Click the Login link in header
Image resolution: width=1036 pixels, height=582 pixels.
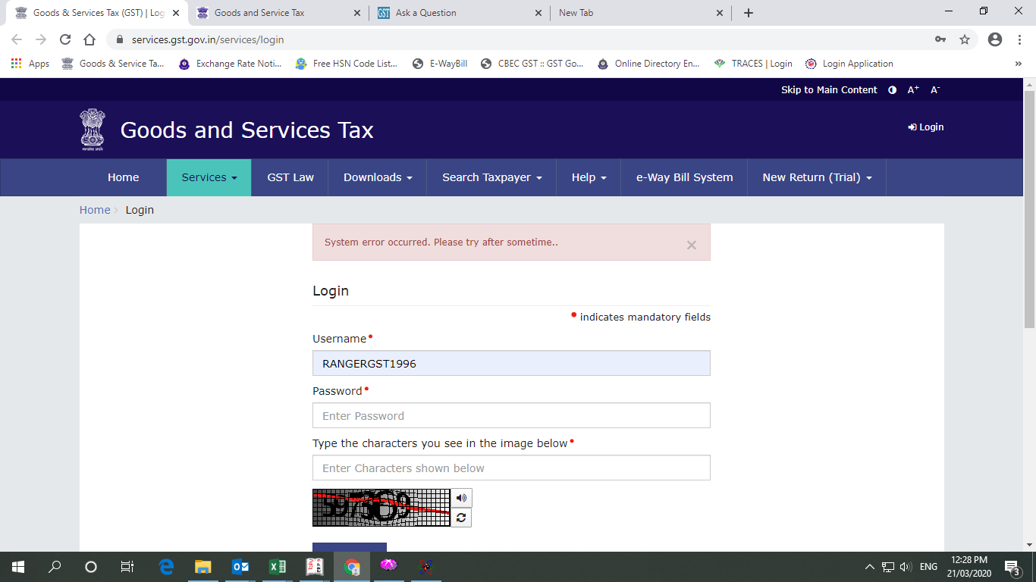pos(926,127)
